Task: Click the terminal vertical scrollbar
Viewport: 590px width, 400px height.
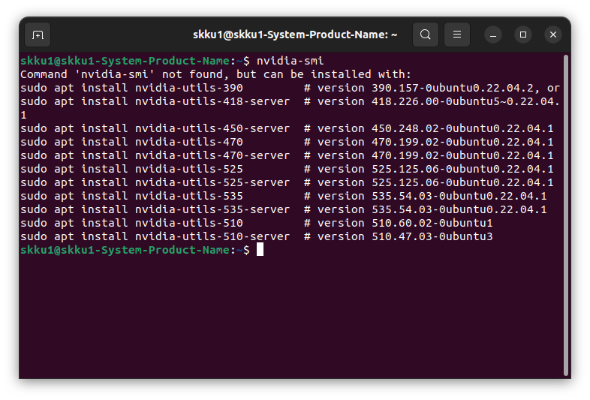Action: (x=565, y=215)
